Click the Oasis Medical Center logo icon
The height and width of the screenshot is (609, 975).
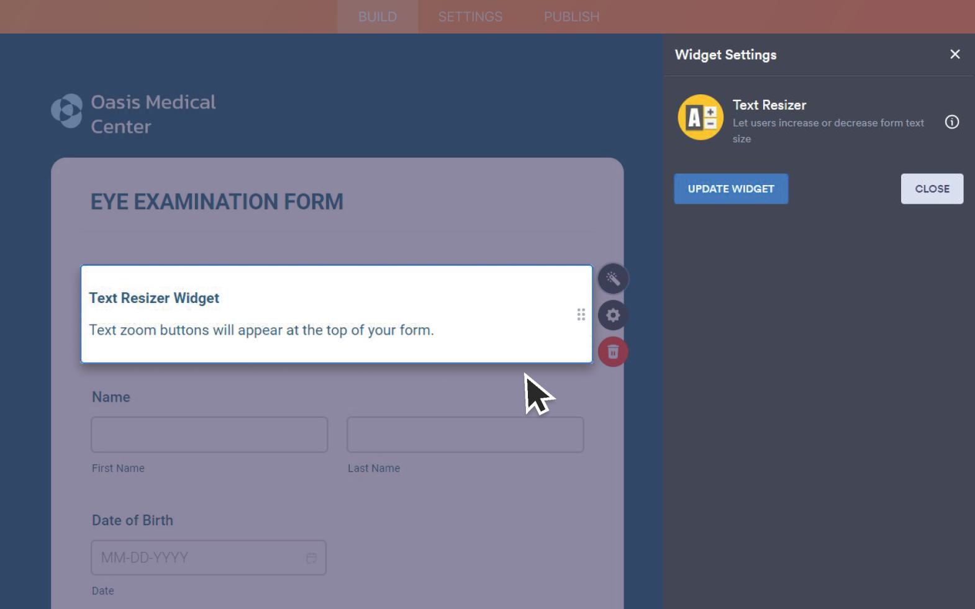click(x=67, y=112)
